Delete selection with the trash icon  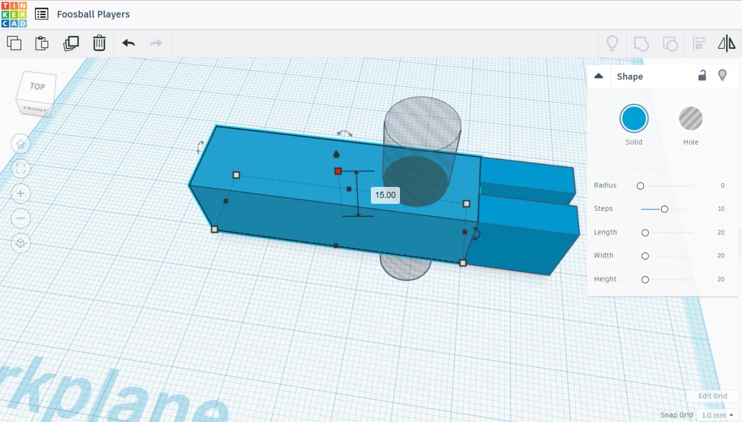click(x=99, y=43)
